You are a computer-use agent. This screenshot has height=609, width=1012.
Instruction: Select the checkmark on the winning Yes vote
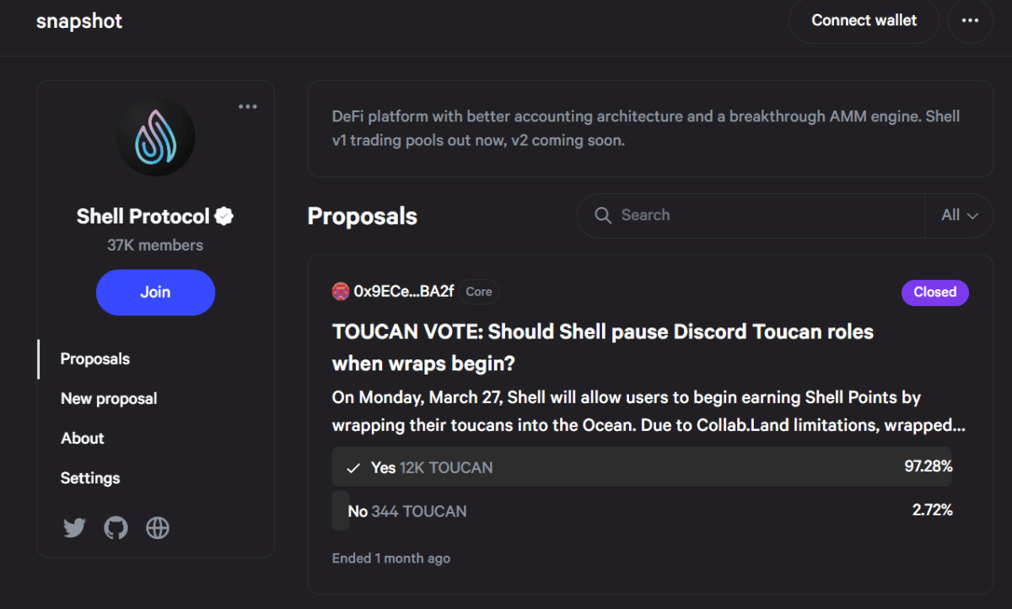(353, 467)
